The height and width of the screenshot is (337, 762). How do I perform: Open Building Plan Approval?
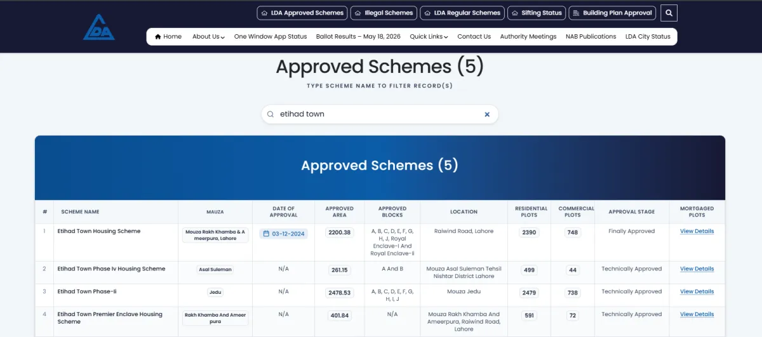tap(612, 13)
